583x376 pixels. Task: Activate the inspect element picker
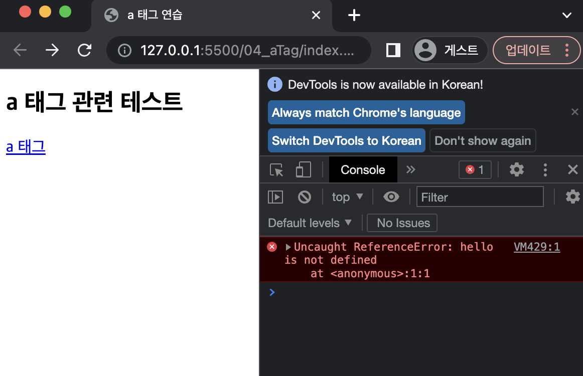click(x=276, y=170)
